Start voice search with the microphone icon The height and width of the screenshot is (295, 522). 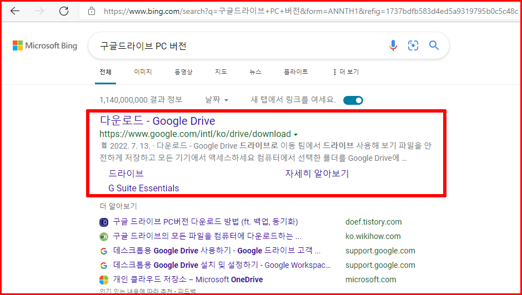click(393, 45)
